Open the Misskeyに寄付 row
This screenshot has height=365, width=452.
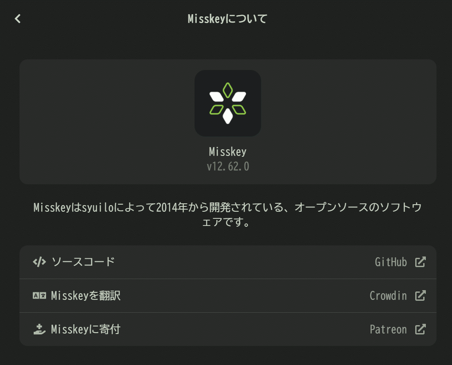[x=228, y=329]
